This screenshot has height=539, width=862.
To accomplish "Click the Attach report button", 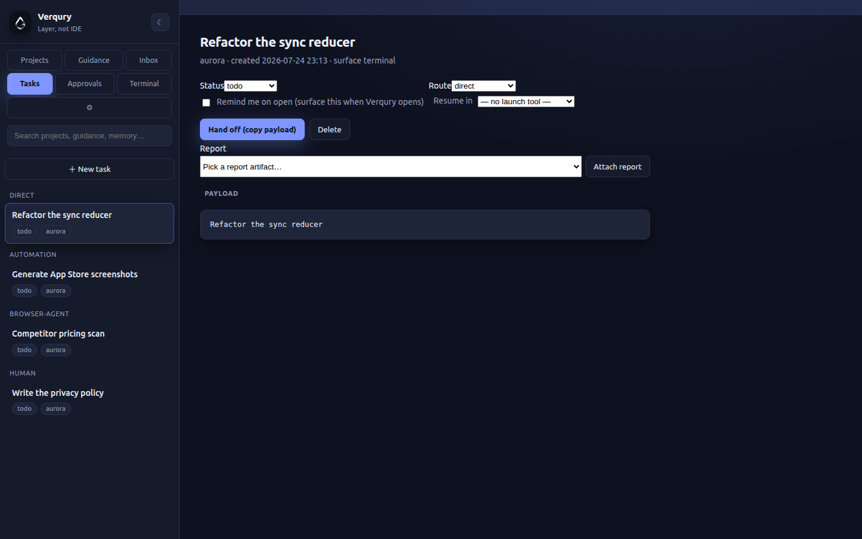I will 617,166.
